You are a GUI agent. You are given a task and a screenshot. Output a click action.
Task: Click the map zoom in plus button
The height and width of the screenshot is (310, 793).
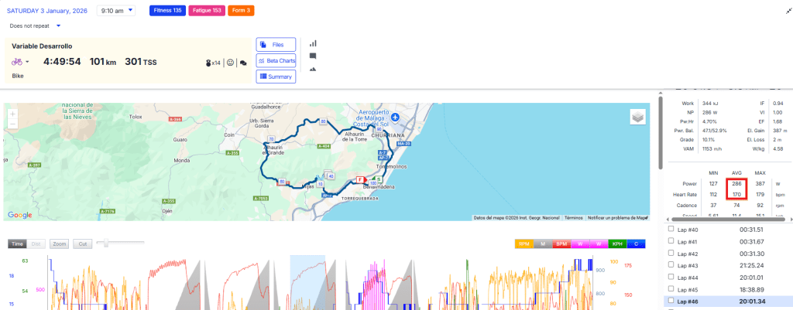(x=12, y=114)
